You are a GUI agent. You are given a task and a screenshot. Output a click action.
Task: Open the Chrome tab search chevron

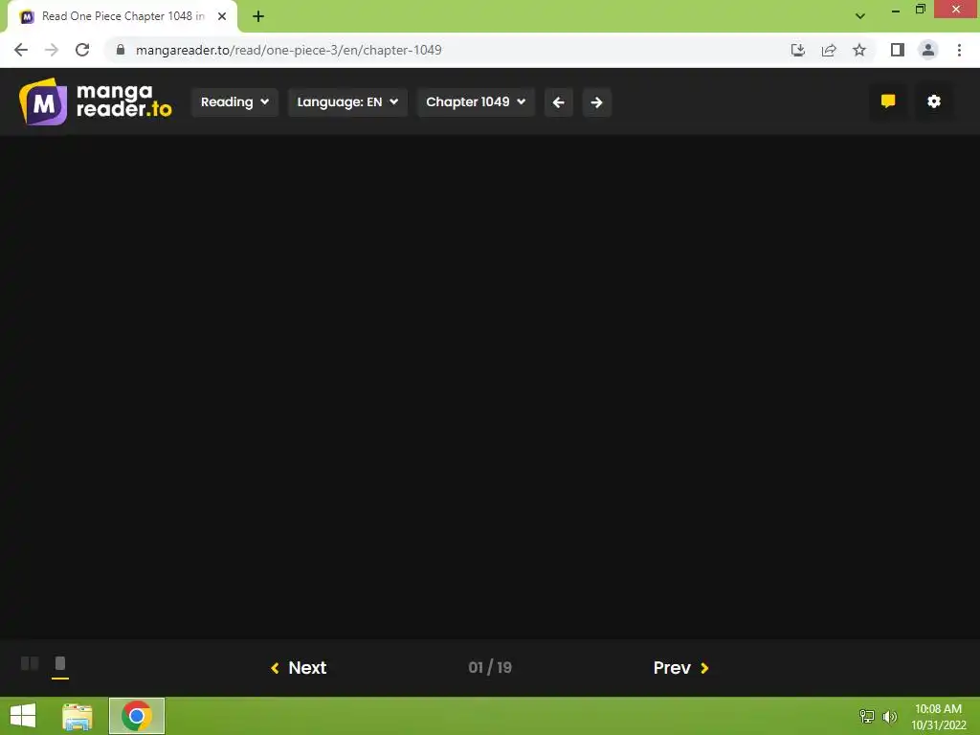pyautogui.click(x=860, y=16)
